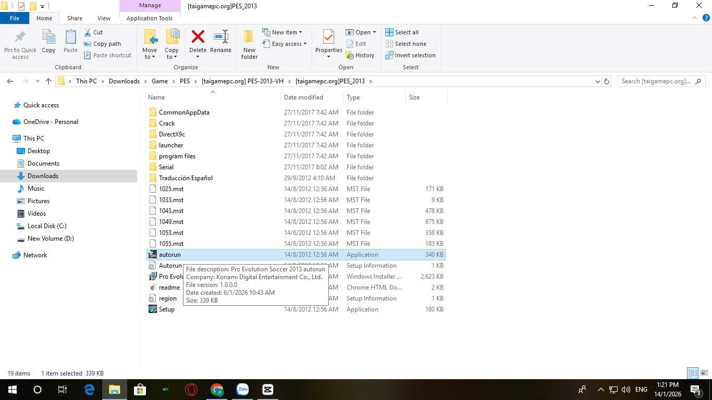
Task: Open Opera browser from taskbar
Action: (191, 390)
